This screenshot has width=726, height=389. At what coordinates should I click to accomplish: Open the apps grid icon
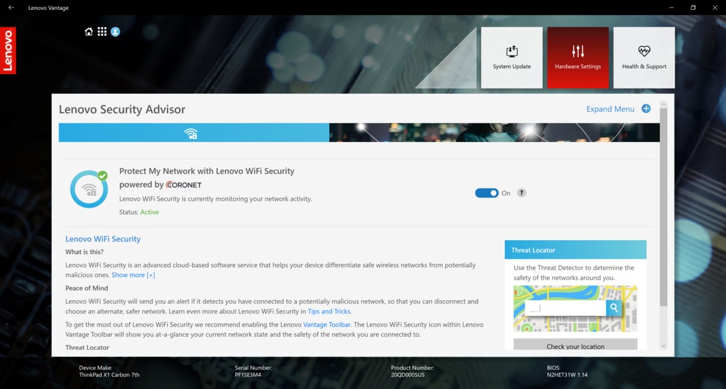click(x=102, y=32)
